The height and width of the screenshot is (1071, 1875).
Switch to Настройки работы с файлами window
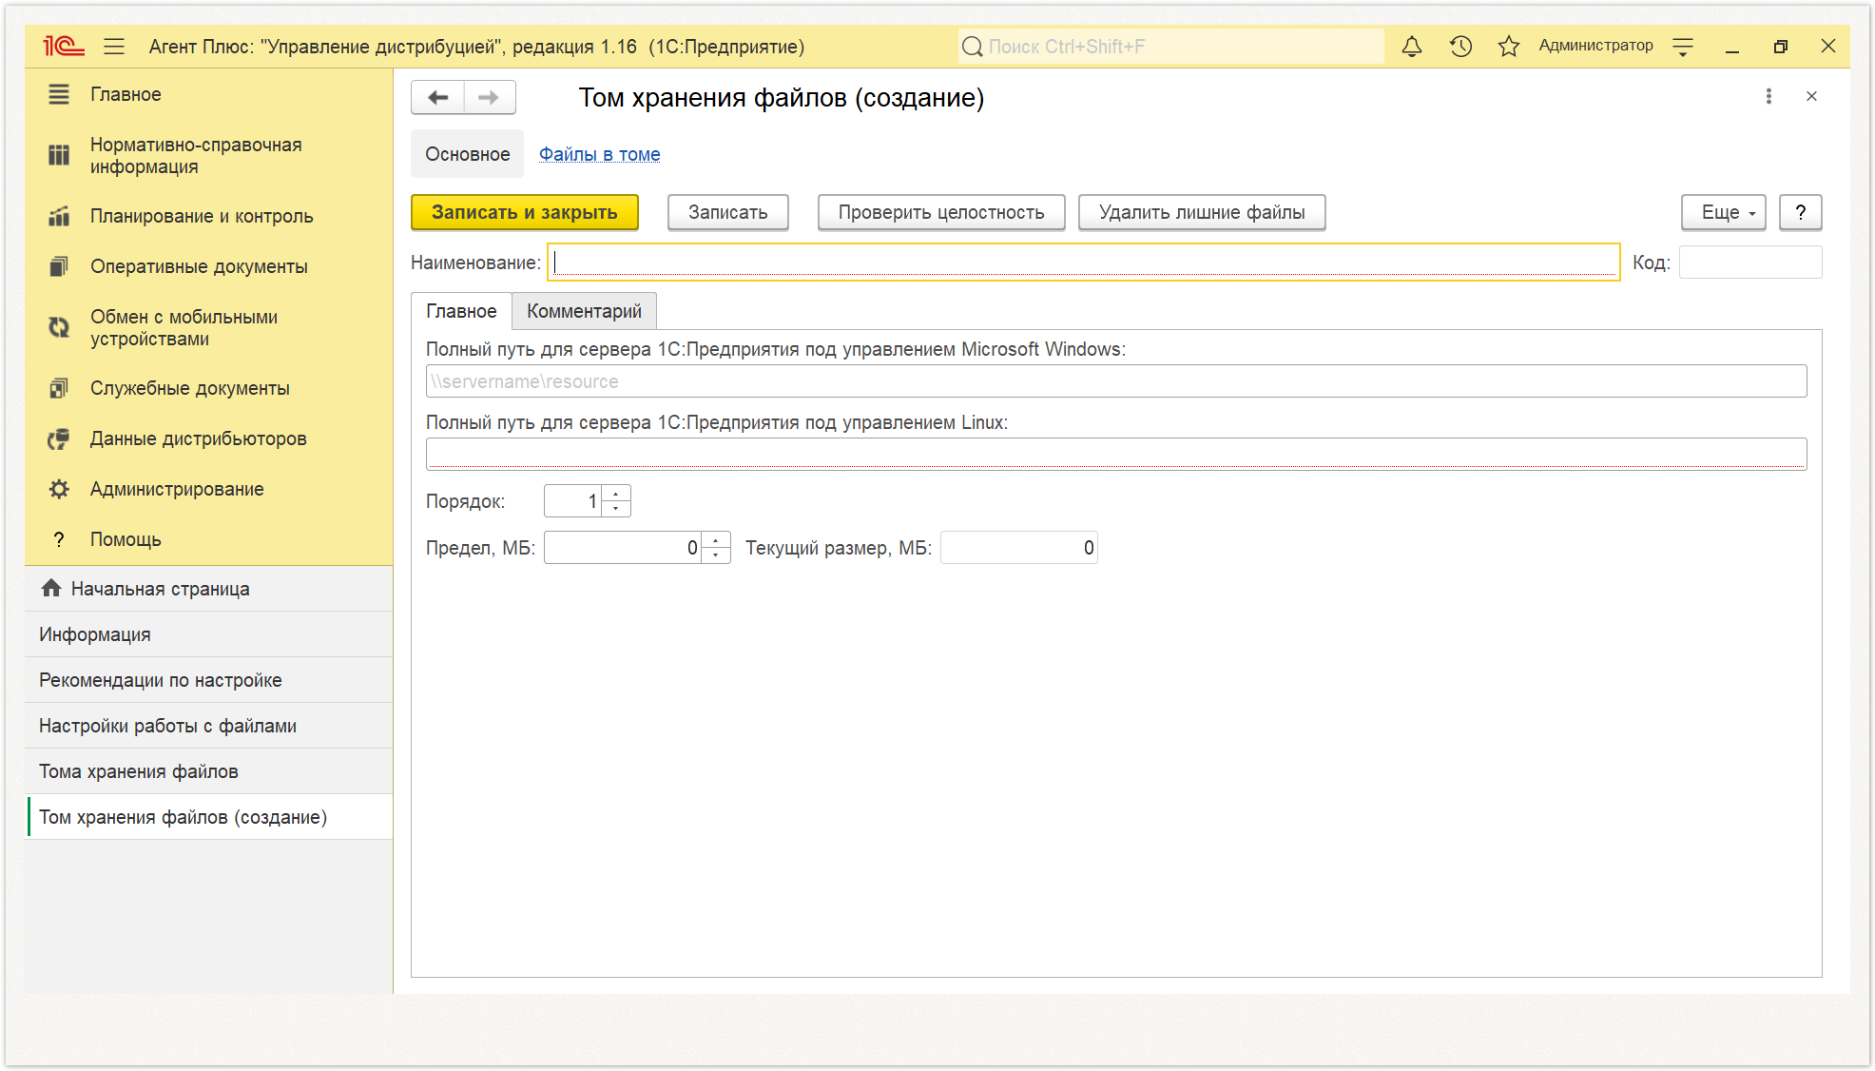pyautogui.click(x=209, y=726)
